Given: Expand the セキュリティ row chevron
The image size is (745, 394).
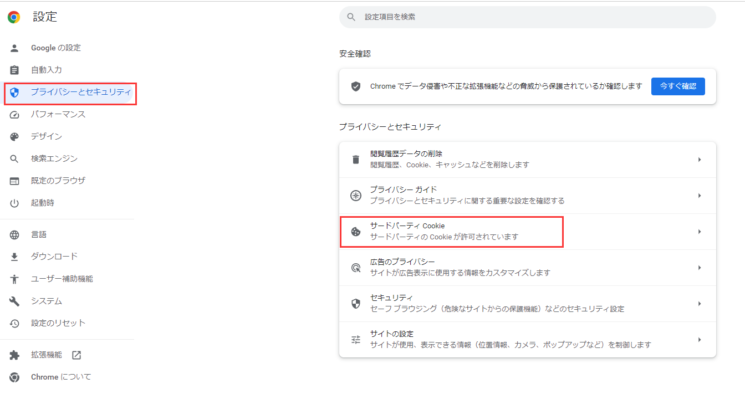Looking at the screenshot, I should [x=700, y=303].
